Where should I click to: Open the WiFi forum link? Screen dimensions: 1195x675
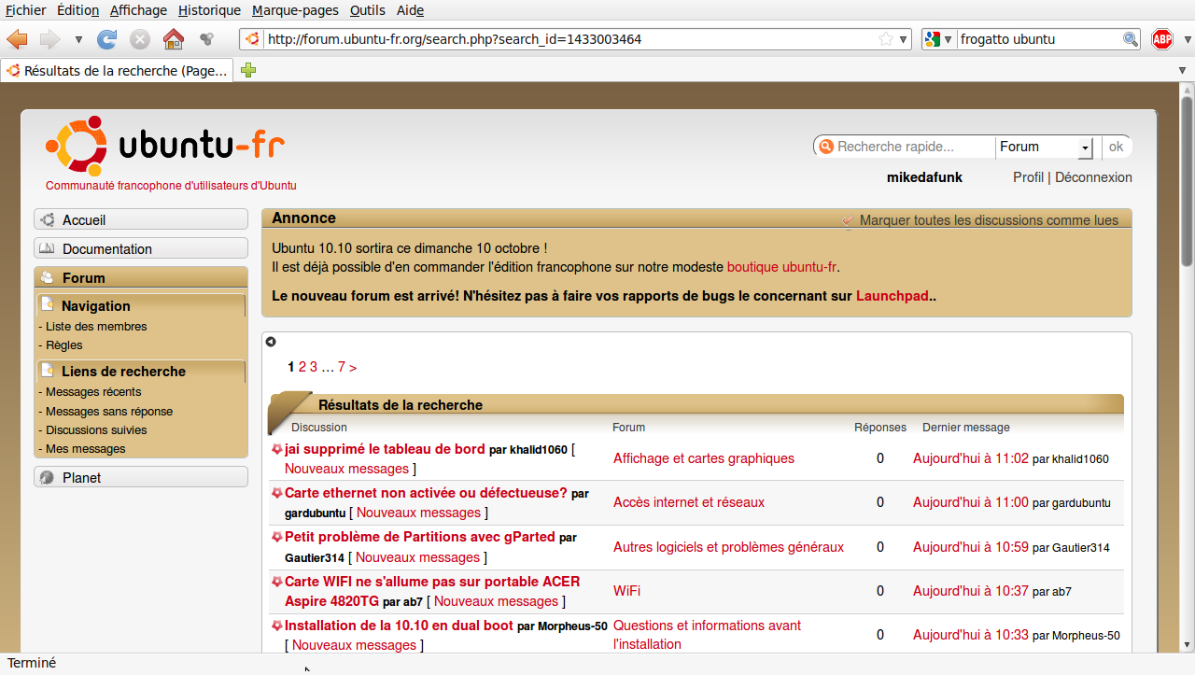626,591
